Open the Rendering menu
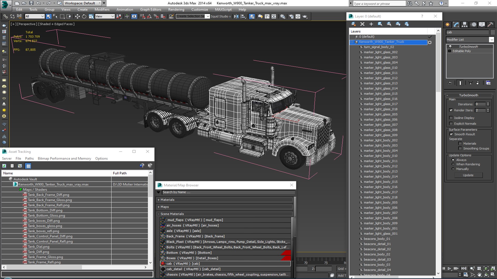 [x=176, y=10]
